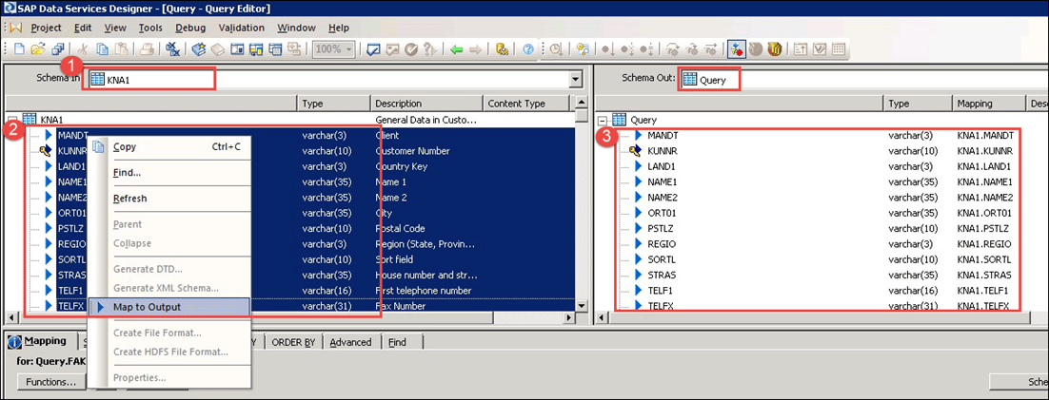This screenshot has height=400, width=1049.
Task: Click the Validate checkmark icon at toolbar end
Action: (x=820, y=48)
